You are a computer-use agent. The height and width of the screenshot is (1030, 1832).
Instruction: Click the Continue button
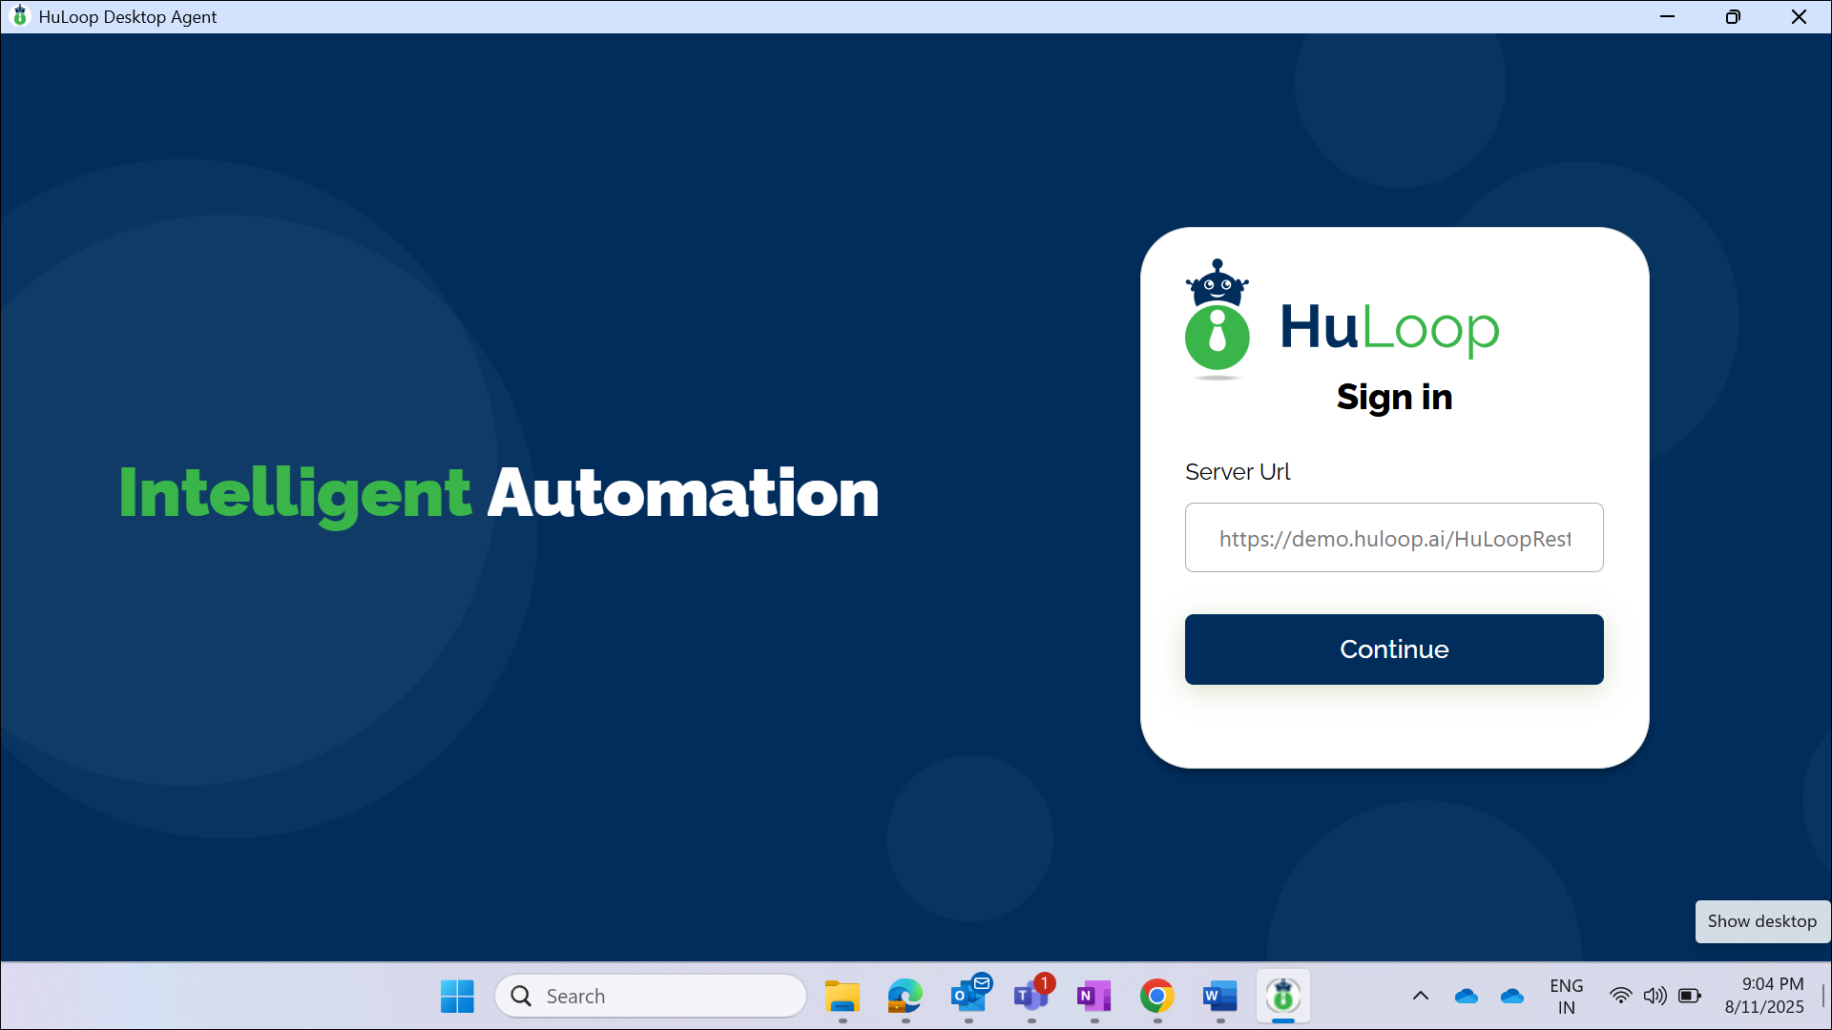pyautogui.click(x=1393, y=649)
